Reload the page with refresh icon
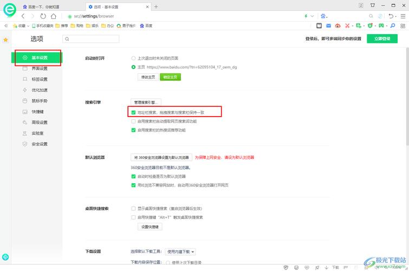The image size is (409, 271). [x=43, y=16]
